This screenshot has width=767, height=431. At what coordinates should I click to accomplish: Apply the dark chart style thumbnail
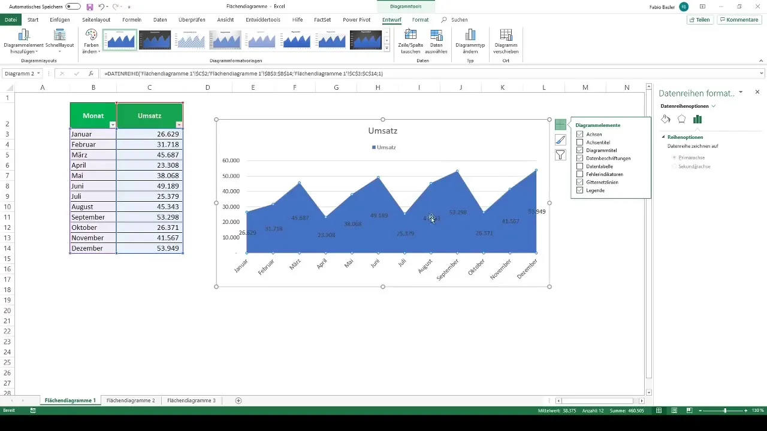155,40
